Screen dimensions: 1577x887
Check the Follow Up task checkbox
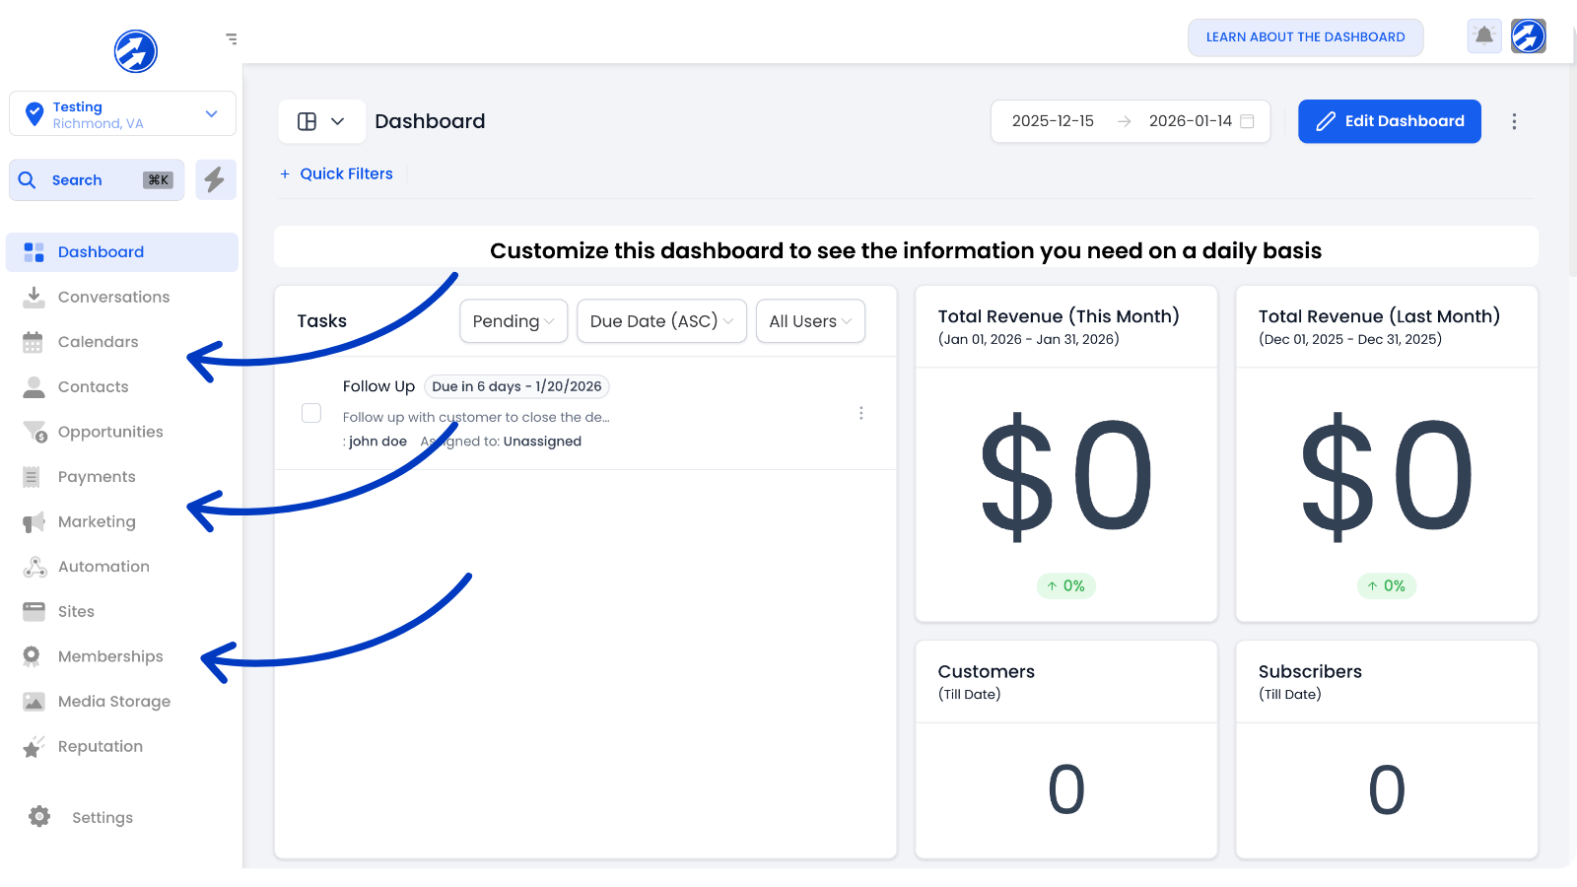pos(311,413)
